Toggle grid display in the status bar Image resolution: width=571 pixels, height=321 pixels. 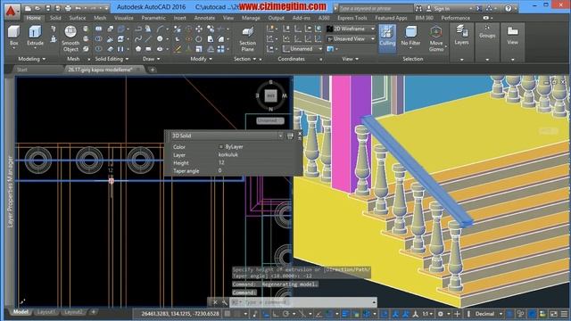(x=228, y=314)
